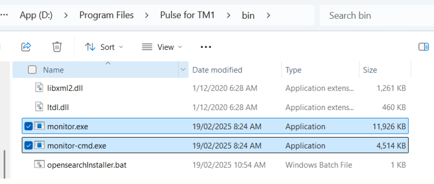This screenshot has height=184, width=434.
Task: Expand the chevron after bin
Action: click(x=268, y=15)
